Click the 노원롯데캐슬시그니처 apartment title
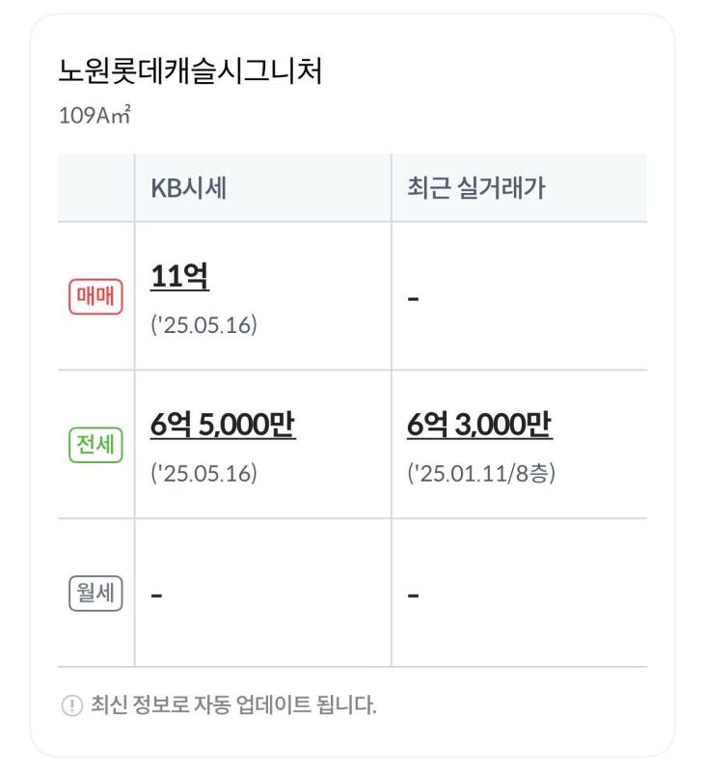This screenshot has width=705, height=772. (x=190, y=71)
